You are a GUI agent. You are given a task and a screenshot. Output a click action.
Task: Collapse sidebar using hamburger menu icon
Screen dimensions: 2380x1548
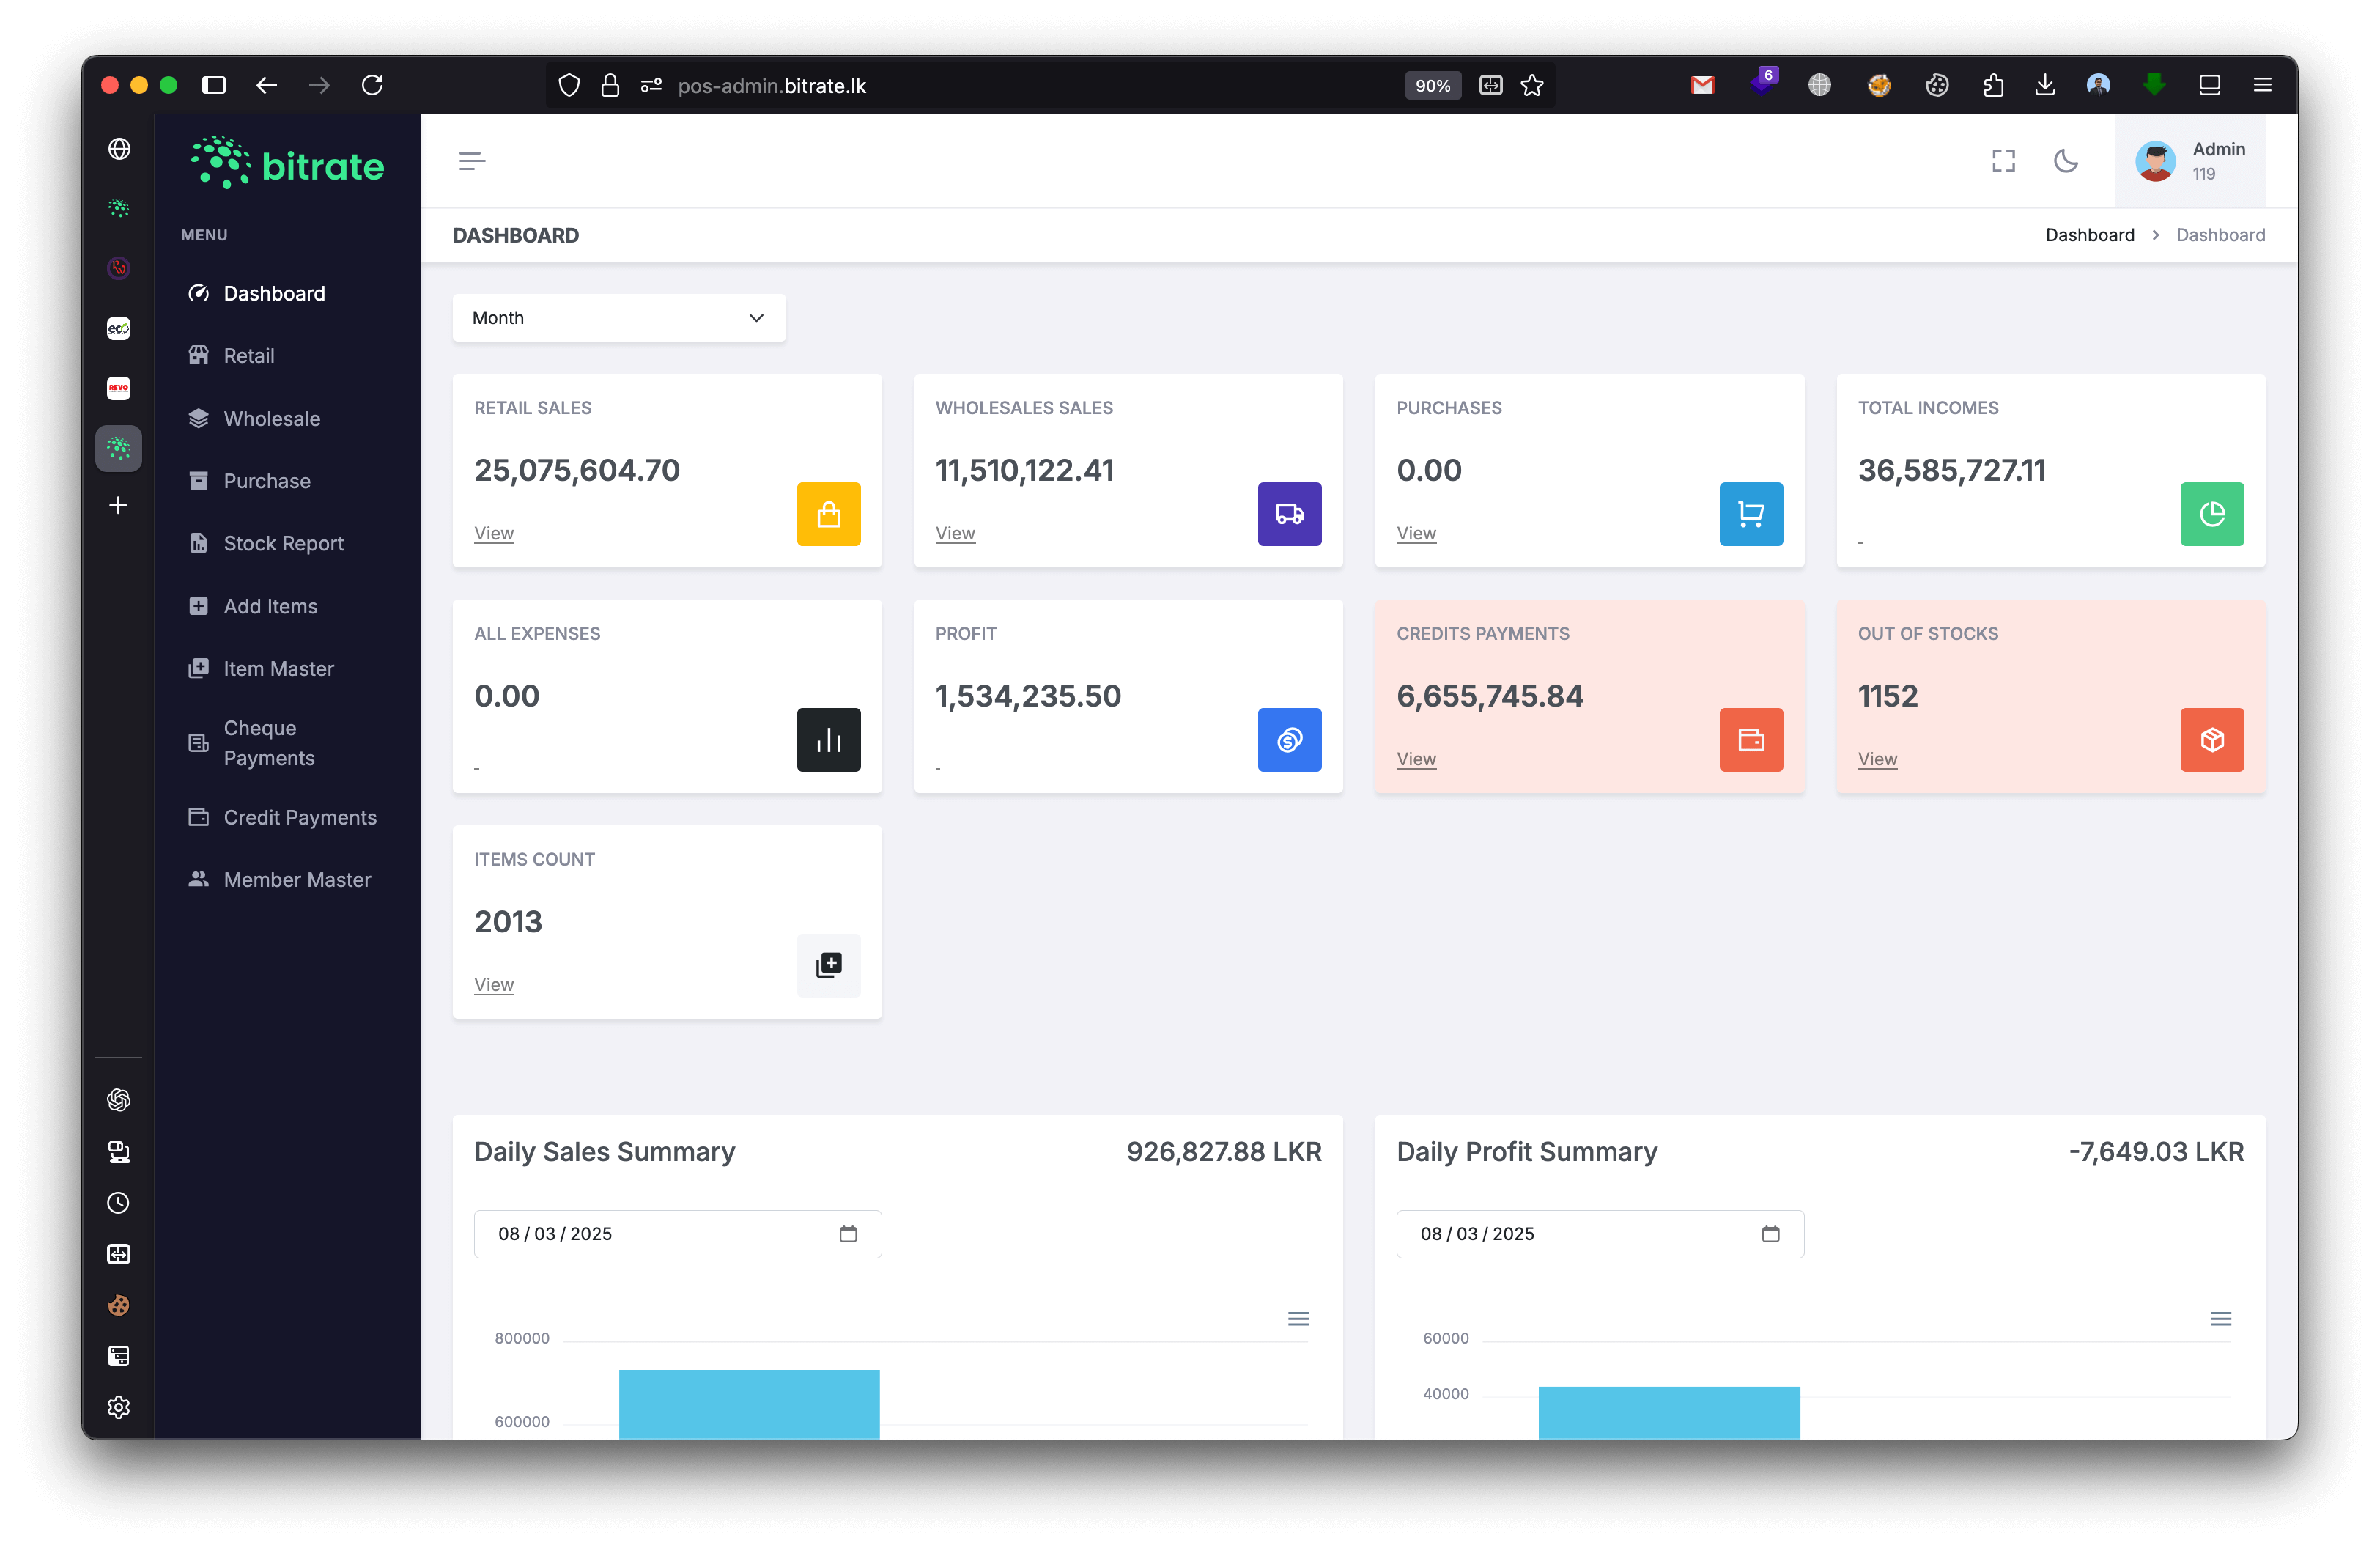pos(472,161)
